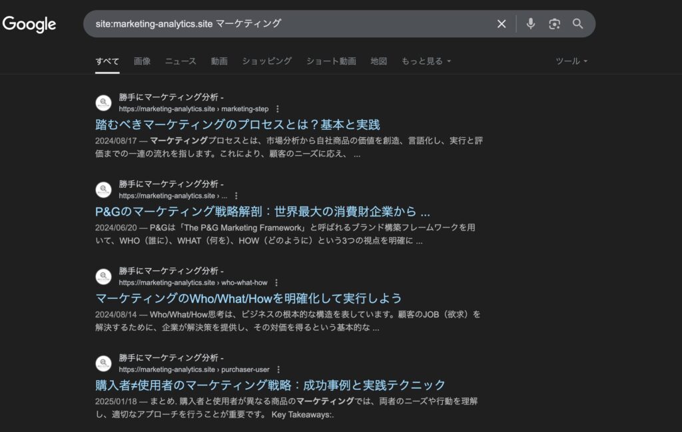Click the URL ending in purchaser-user
Screen dimensions: 682x432
click(x=194, y=370)
